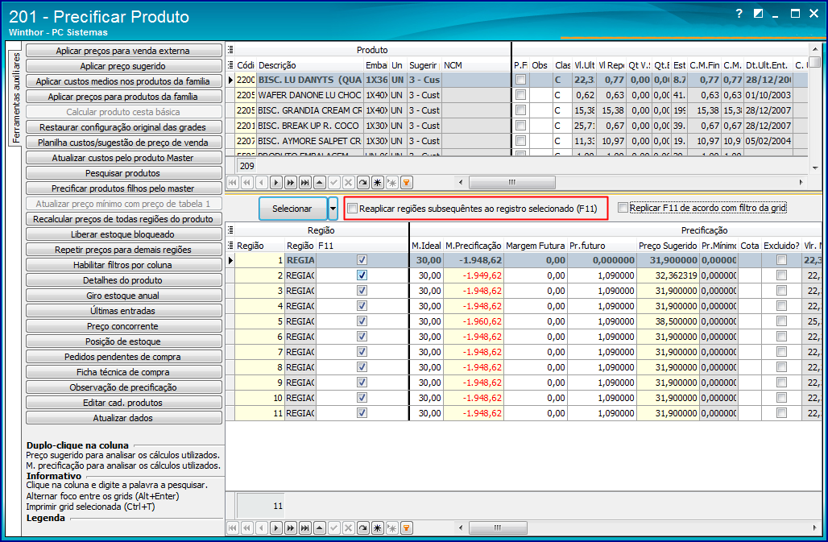Image resolution: width=828 pixels, height=542 pixels.
Task: Tick Excluído checkbox for região 8
Action: [x=781, y=366]
